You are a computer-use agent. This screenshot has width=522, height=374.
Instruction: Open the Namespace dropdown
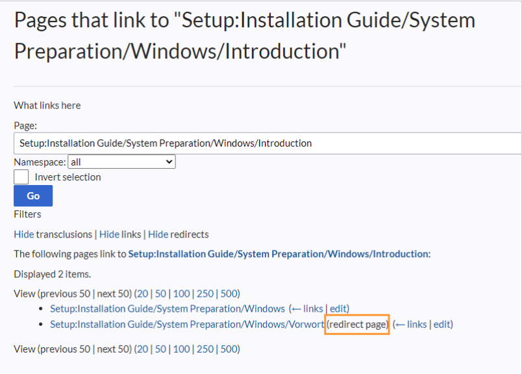[121, 162]
